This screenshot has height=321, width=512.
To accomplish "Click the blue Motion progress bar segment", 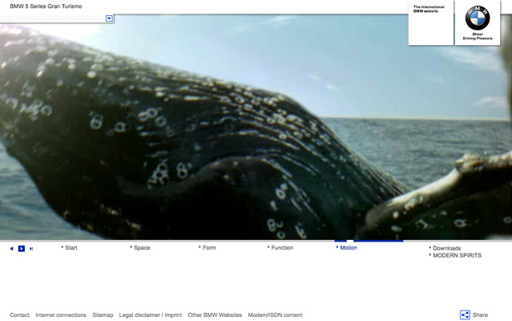I will pyautogui.click(x=378, y=241).
